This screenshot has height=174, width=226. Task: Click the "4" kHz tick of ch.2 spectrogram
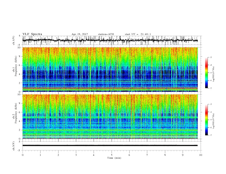pos(20,121)
